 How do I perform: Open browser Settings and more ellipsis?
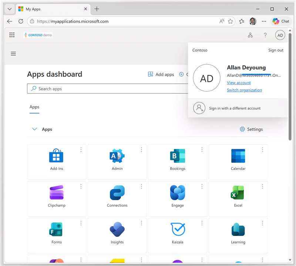tap(264, 21)
